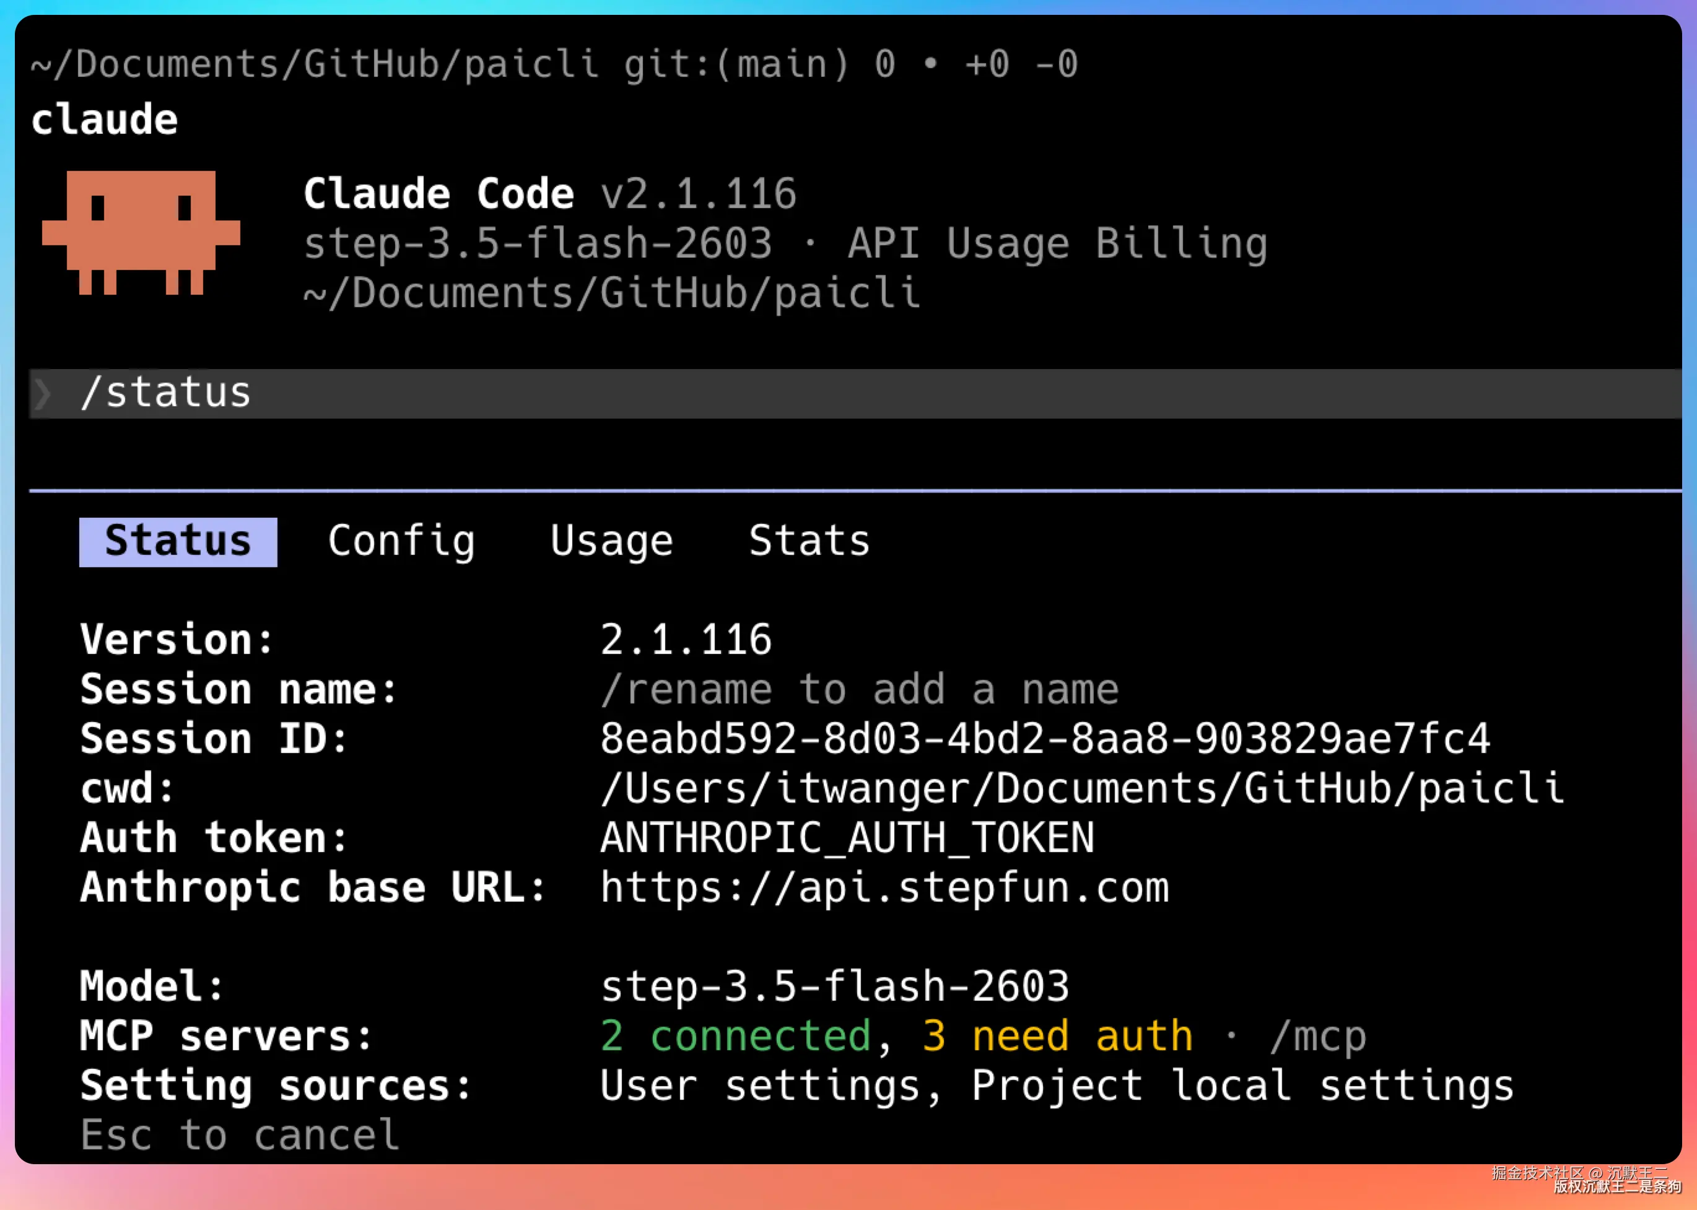This screenshot has height=1210, width=1697.
Task: Click the 'Session name:' label
Action: [239, 690]
